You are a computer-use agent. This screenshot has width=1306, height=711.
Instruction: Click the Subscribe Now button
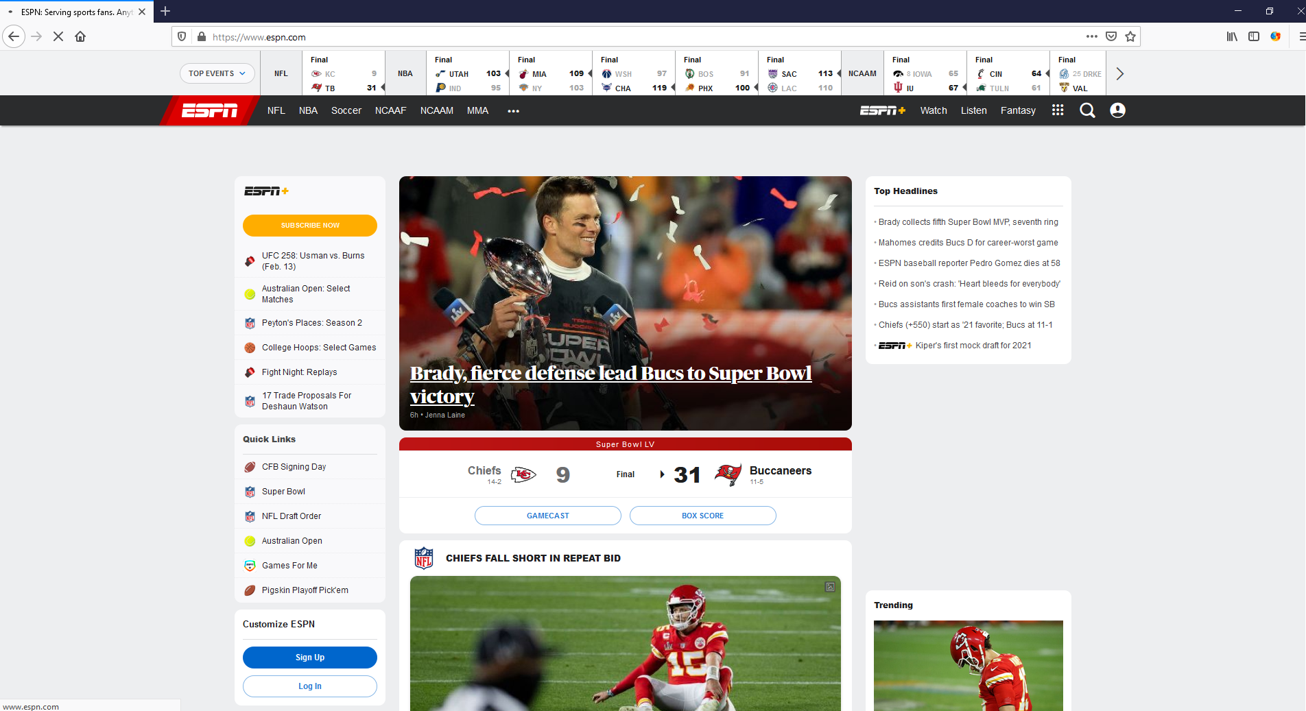(x=309, y=225)
